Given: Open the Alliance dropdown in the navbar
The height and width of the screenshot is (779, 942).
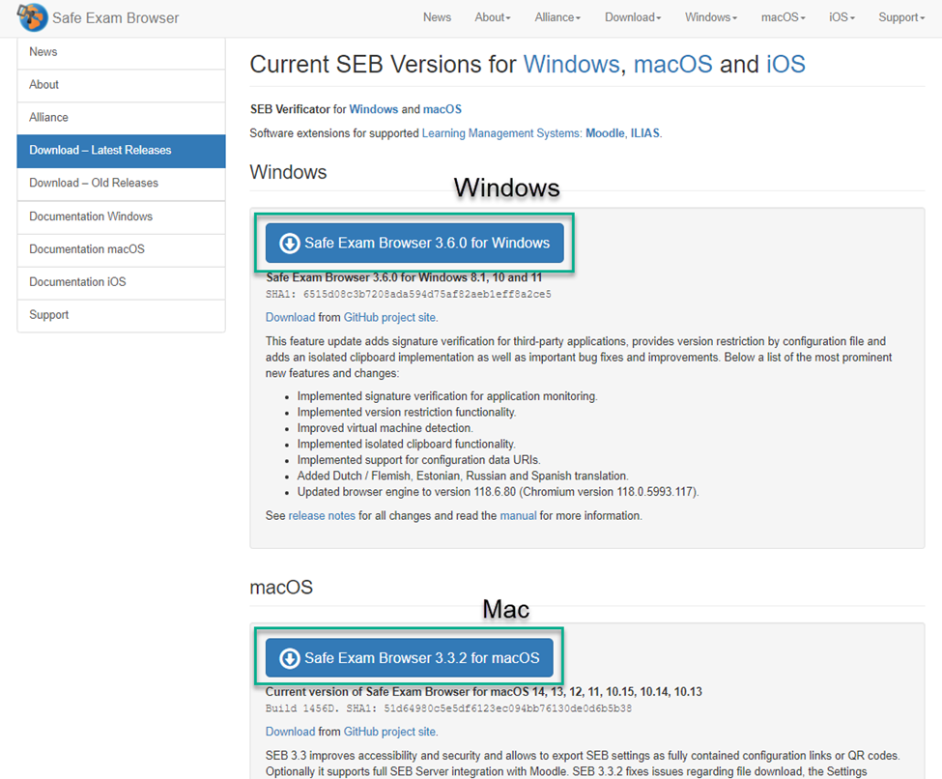Looking at the screenshot, I should pos(557,16).
